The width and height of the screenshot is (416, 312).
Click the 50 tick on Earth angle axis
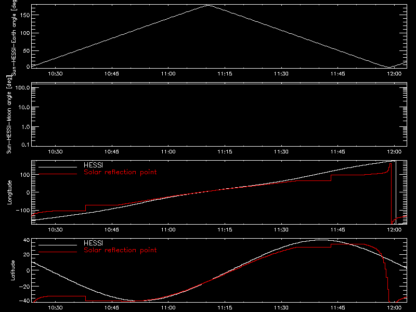27,50
